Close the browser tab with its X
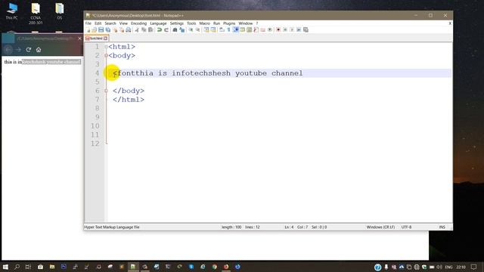The width and height of the screenshot is (484, 272). 79,39
